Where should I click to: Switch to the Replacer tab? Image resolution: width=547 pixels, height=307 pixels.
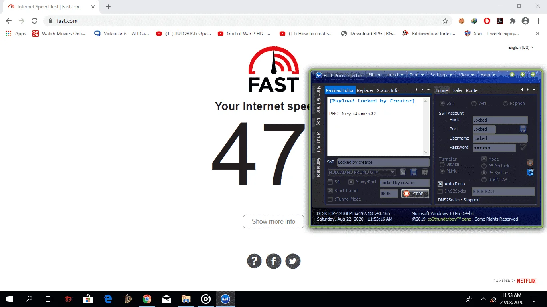point(365,90)
